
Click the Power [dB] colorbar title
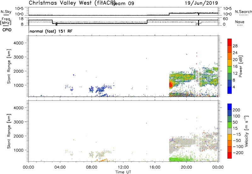(240, 66)
